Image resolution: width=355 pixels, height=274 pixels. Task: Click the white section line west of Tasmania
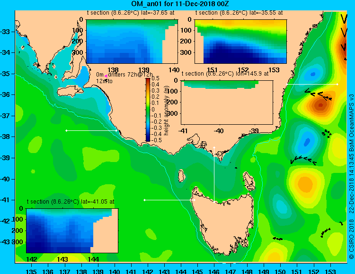coord(169,200)
